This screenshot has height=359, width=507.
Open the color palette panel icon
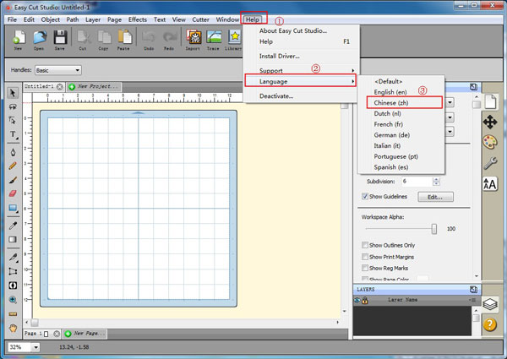point(490,142)
